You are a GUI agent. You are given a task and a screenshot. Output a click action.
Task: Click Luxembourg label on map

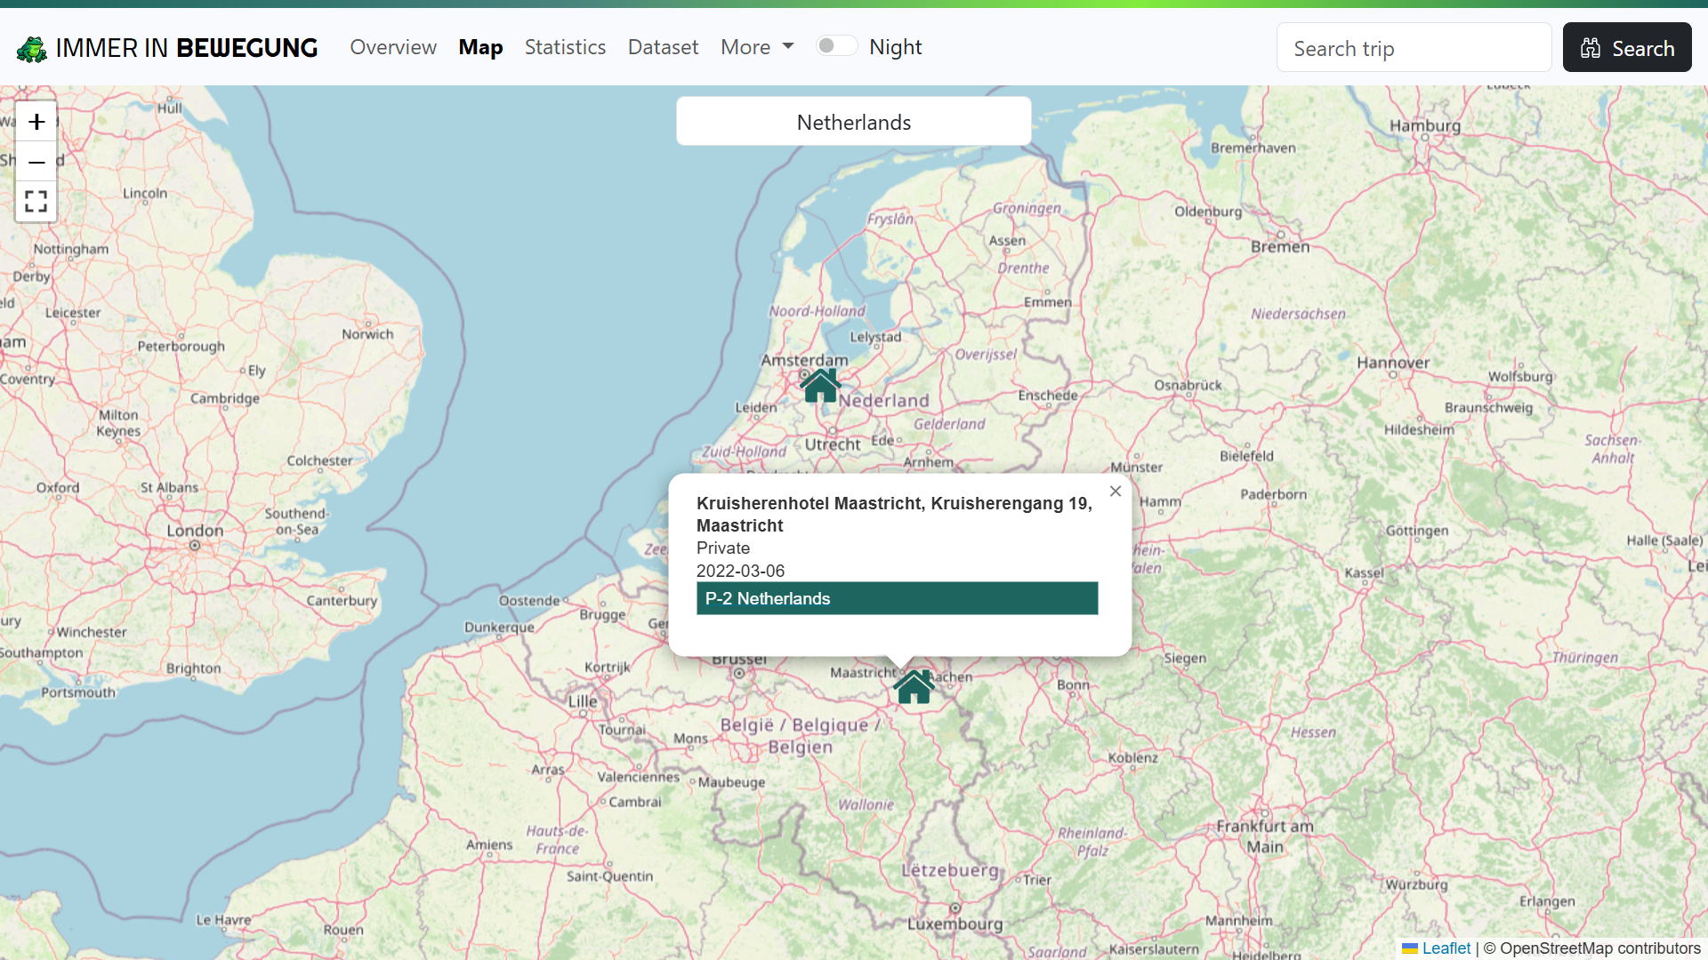955,924
